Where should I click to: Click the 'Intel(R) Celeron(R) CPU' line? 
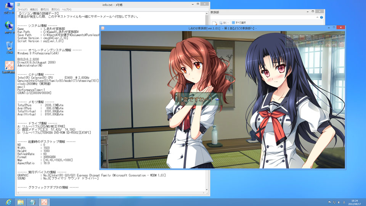(x=53, y=77)
